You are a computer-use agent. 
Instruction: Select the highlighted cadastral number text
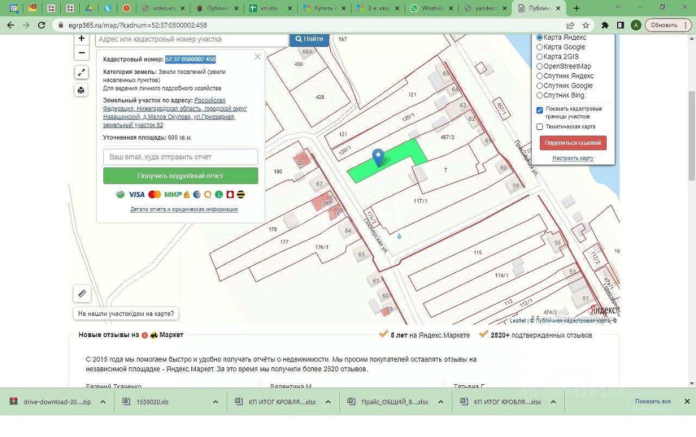click(x=190, y=59)
